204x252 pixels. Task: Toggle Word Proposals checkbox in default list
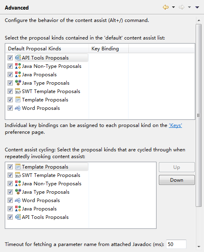(x=10, y=108)
